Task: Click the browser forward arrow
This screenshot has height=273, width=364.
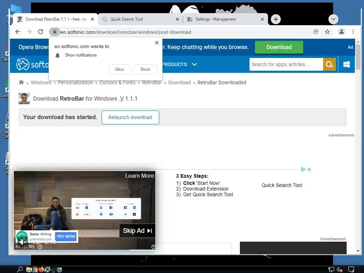Action: tap(29, 32)
